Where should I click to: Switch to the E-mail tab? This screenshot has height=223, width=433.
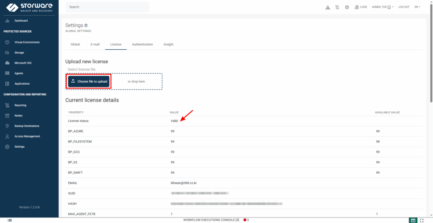point(95,44)
